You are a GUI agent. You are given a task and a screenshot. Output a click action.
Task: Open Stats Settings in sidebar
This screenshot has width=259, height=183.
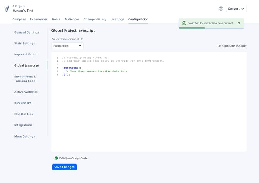coord(24,43)
